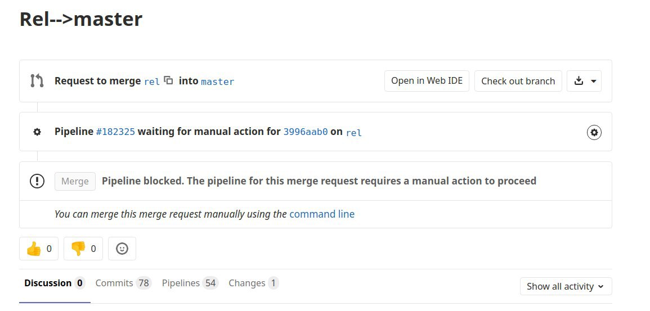Viewport: 650px width, 311px height.
Task: Switch to the Commits tab
Action: pyautogui.click(x=123, y=283)
